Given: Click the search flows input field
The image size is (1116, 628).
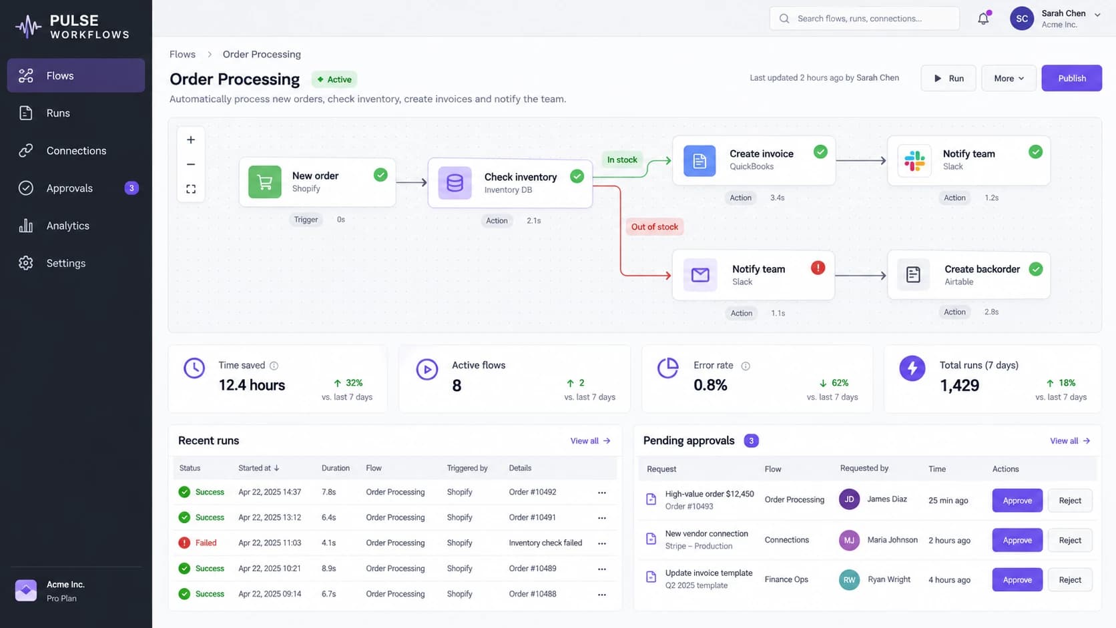Looking at the screenshot, I should click(x=864, y=19).
